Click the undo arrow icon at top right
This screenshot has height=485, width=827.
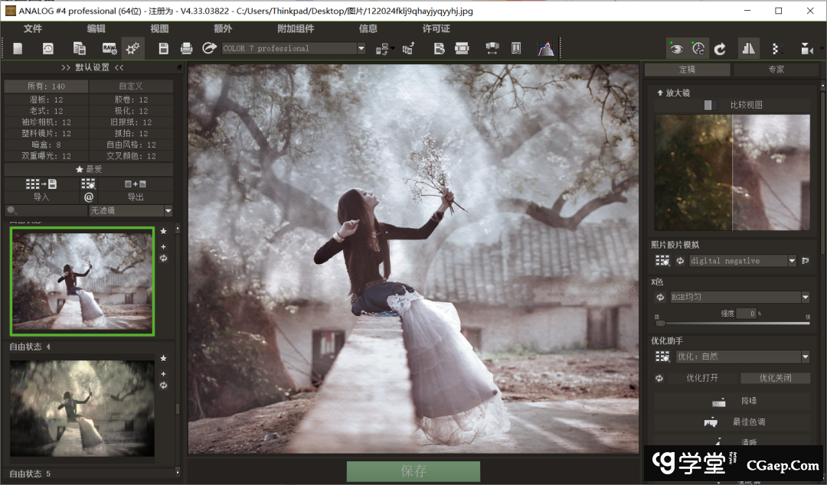(720, 48)
